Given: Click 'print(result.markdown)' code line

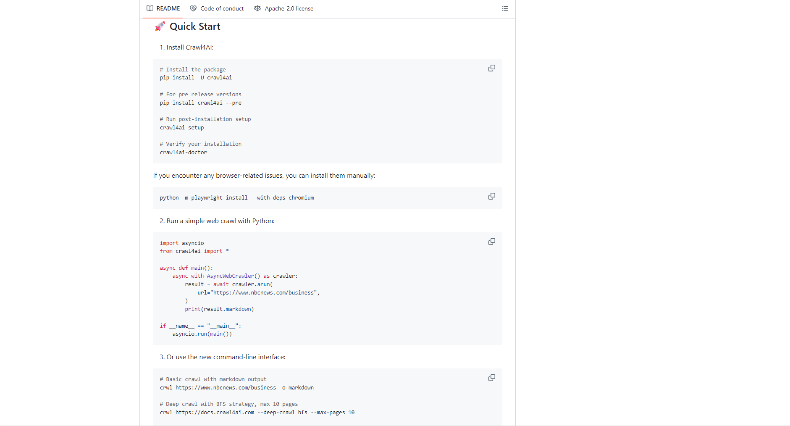Looking at the screenshot, I should coord(220,309).
